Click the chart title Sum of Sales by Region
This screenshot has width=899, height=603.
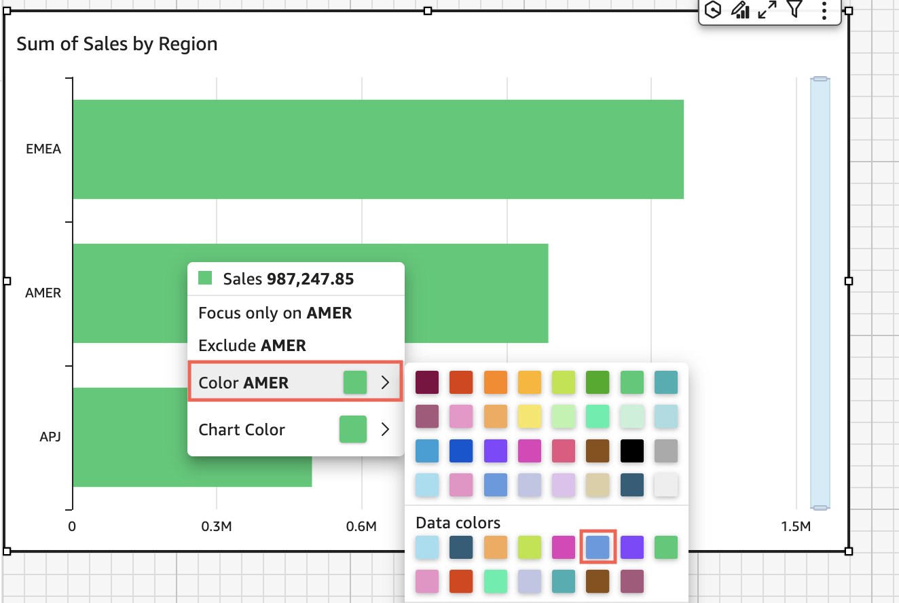tap(117, 44)
